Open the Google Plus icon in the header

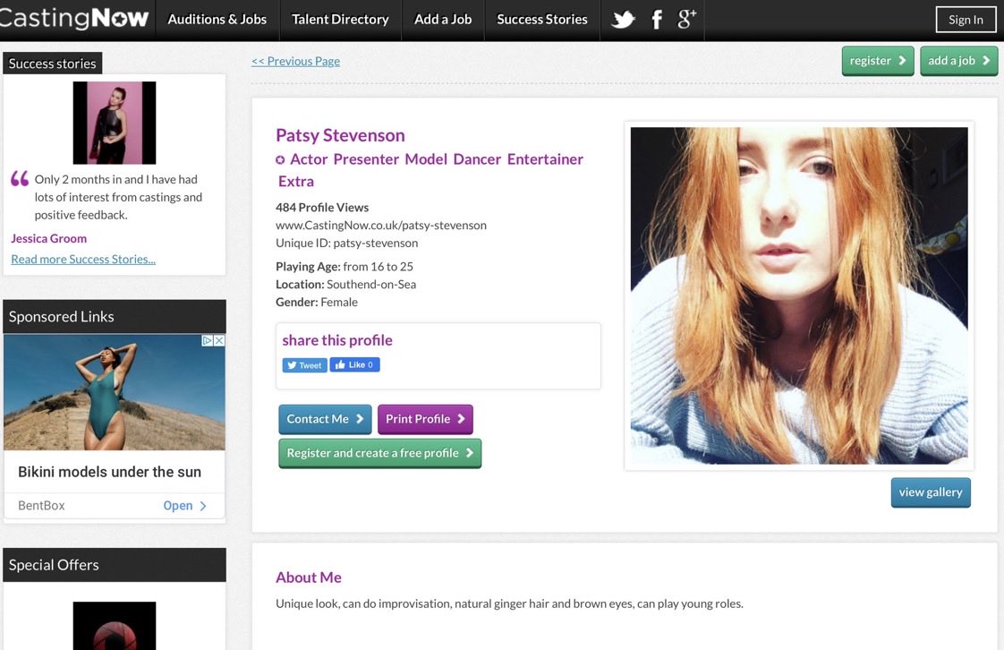pos(687,19)
